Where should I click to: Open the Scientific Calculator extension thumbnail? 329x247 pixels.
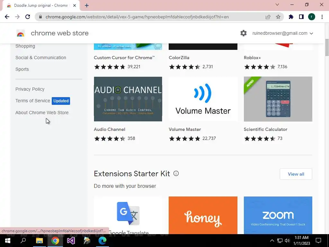(x=278, y=99)
